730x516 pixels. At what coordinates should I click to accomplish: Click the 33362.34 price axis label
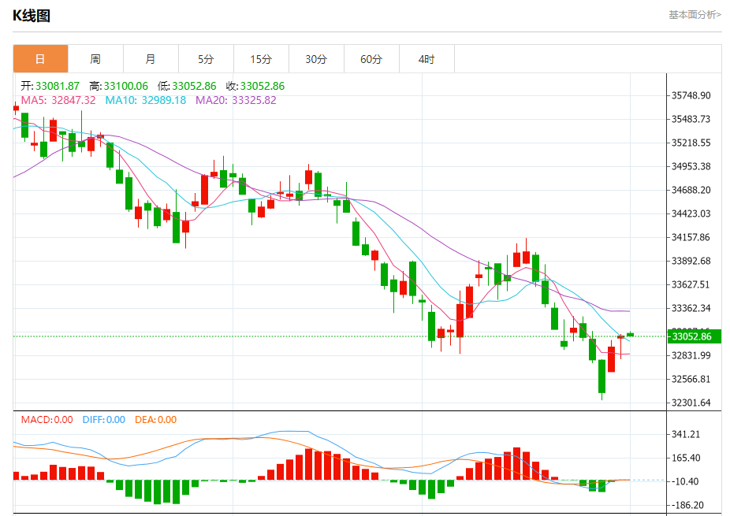point(691,308)
